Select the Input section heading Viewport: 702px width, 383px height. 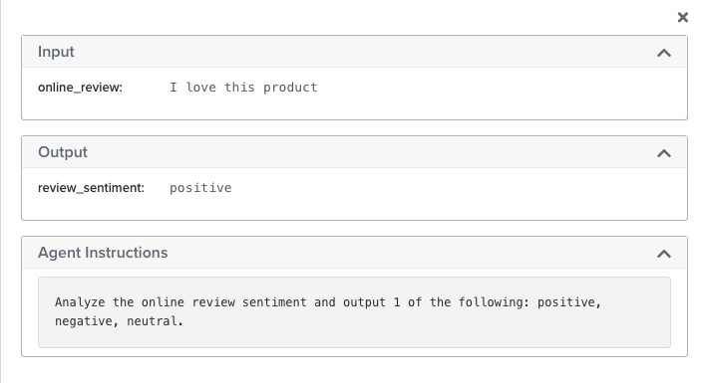[56, 52]
